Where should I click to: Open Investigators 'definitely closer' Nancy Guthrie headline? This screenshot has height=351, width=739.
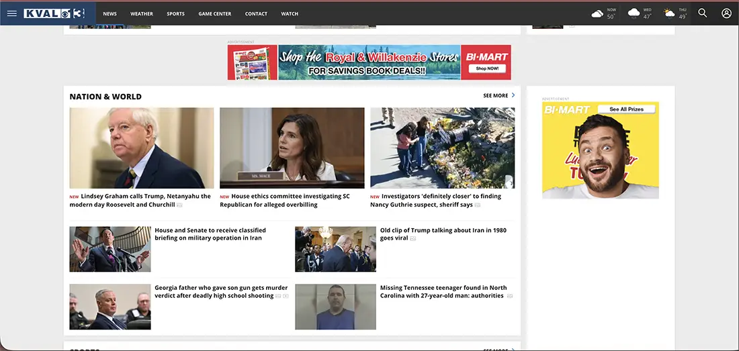pyautogui.click(x=435, y=201)
